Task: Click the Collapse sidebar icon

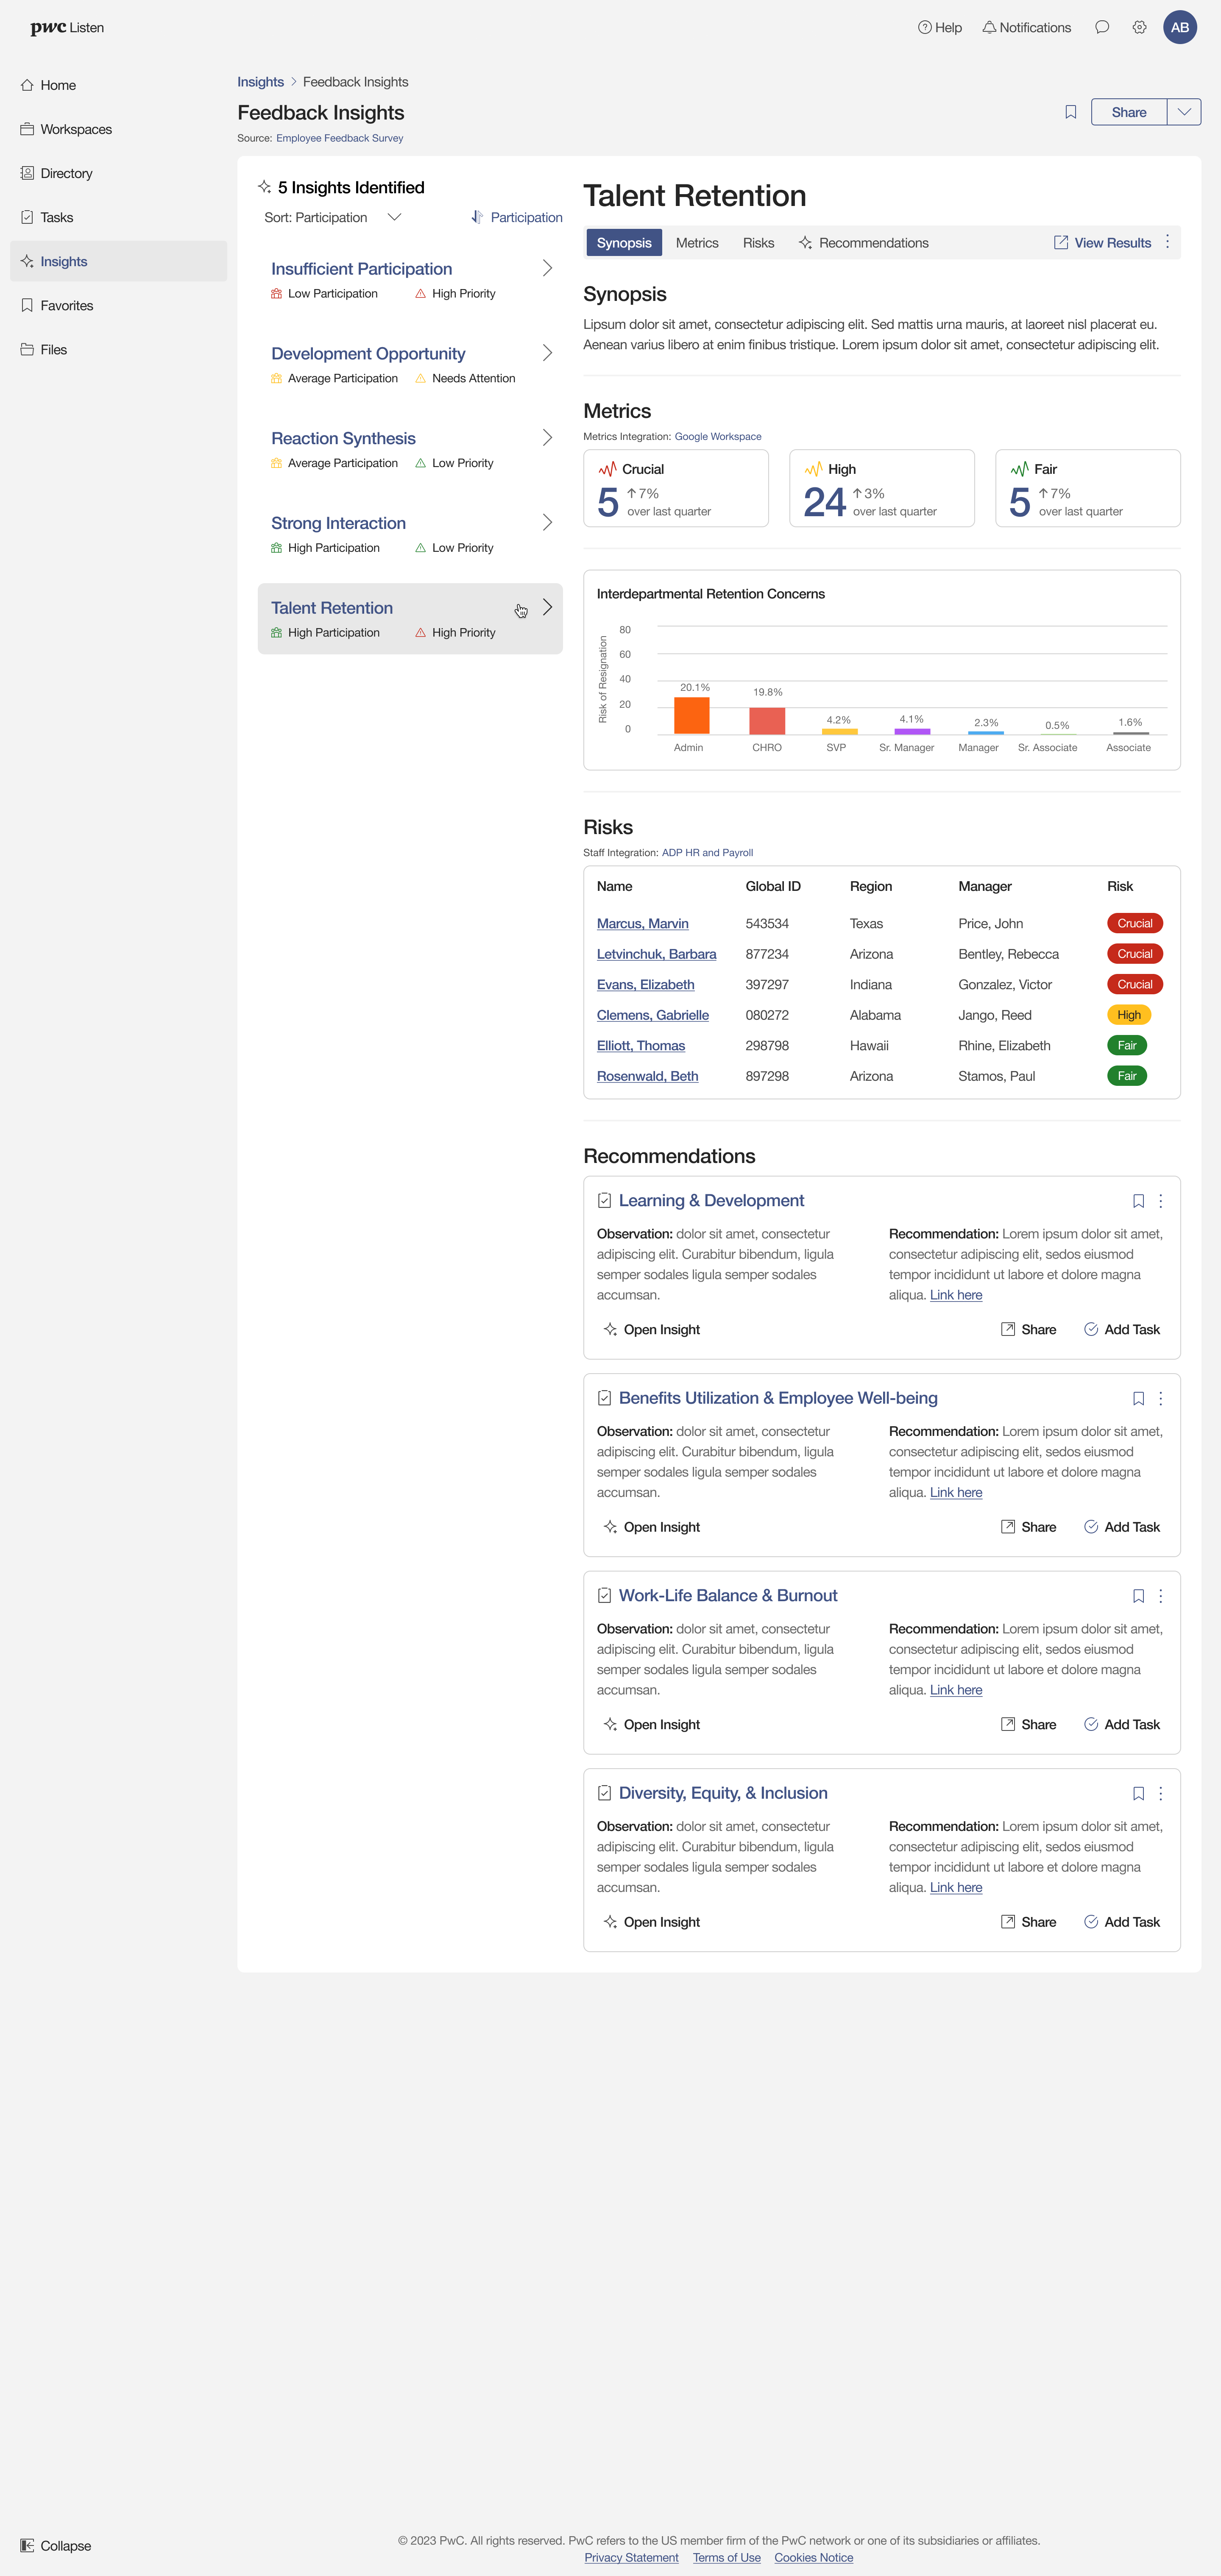Action: tap(27, 2545)
